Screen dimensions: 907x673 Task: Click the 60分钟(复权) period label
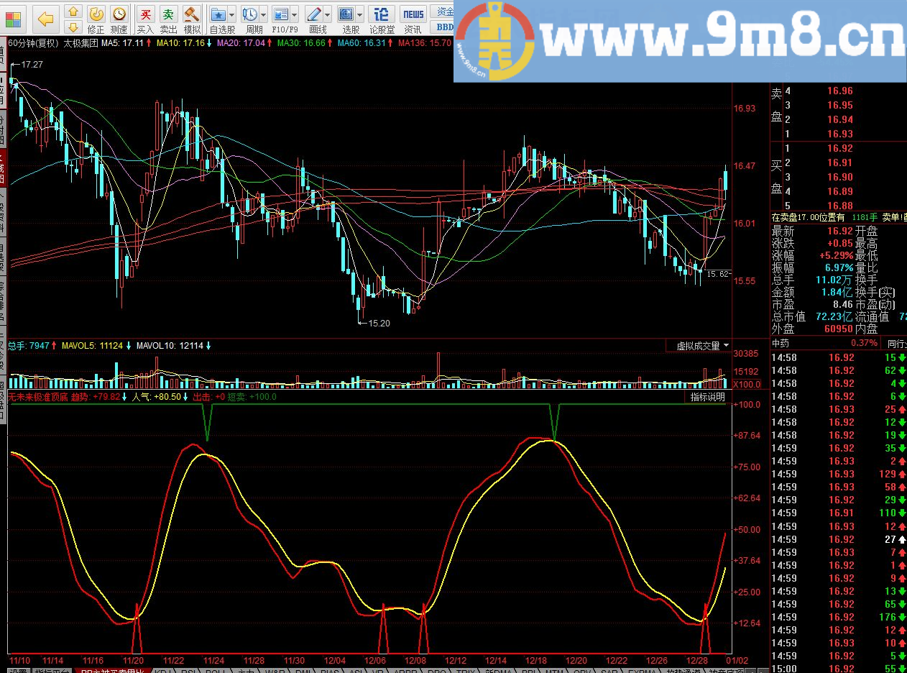click(33, 43)
